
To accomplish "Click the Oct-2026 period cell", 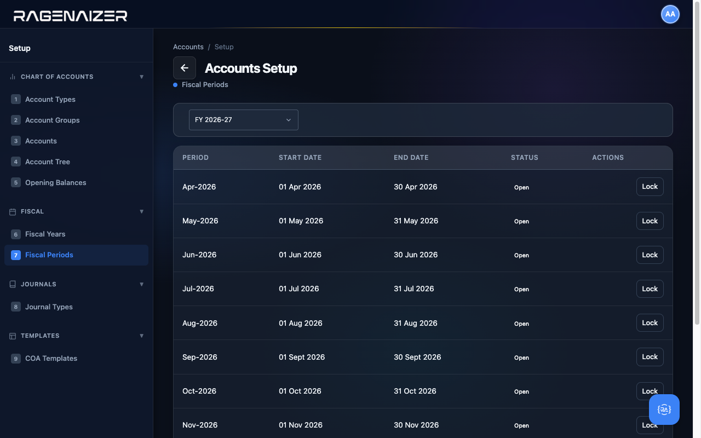I will pos(199,391).
